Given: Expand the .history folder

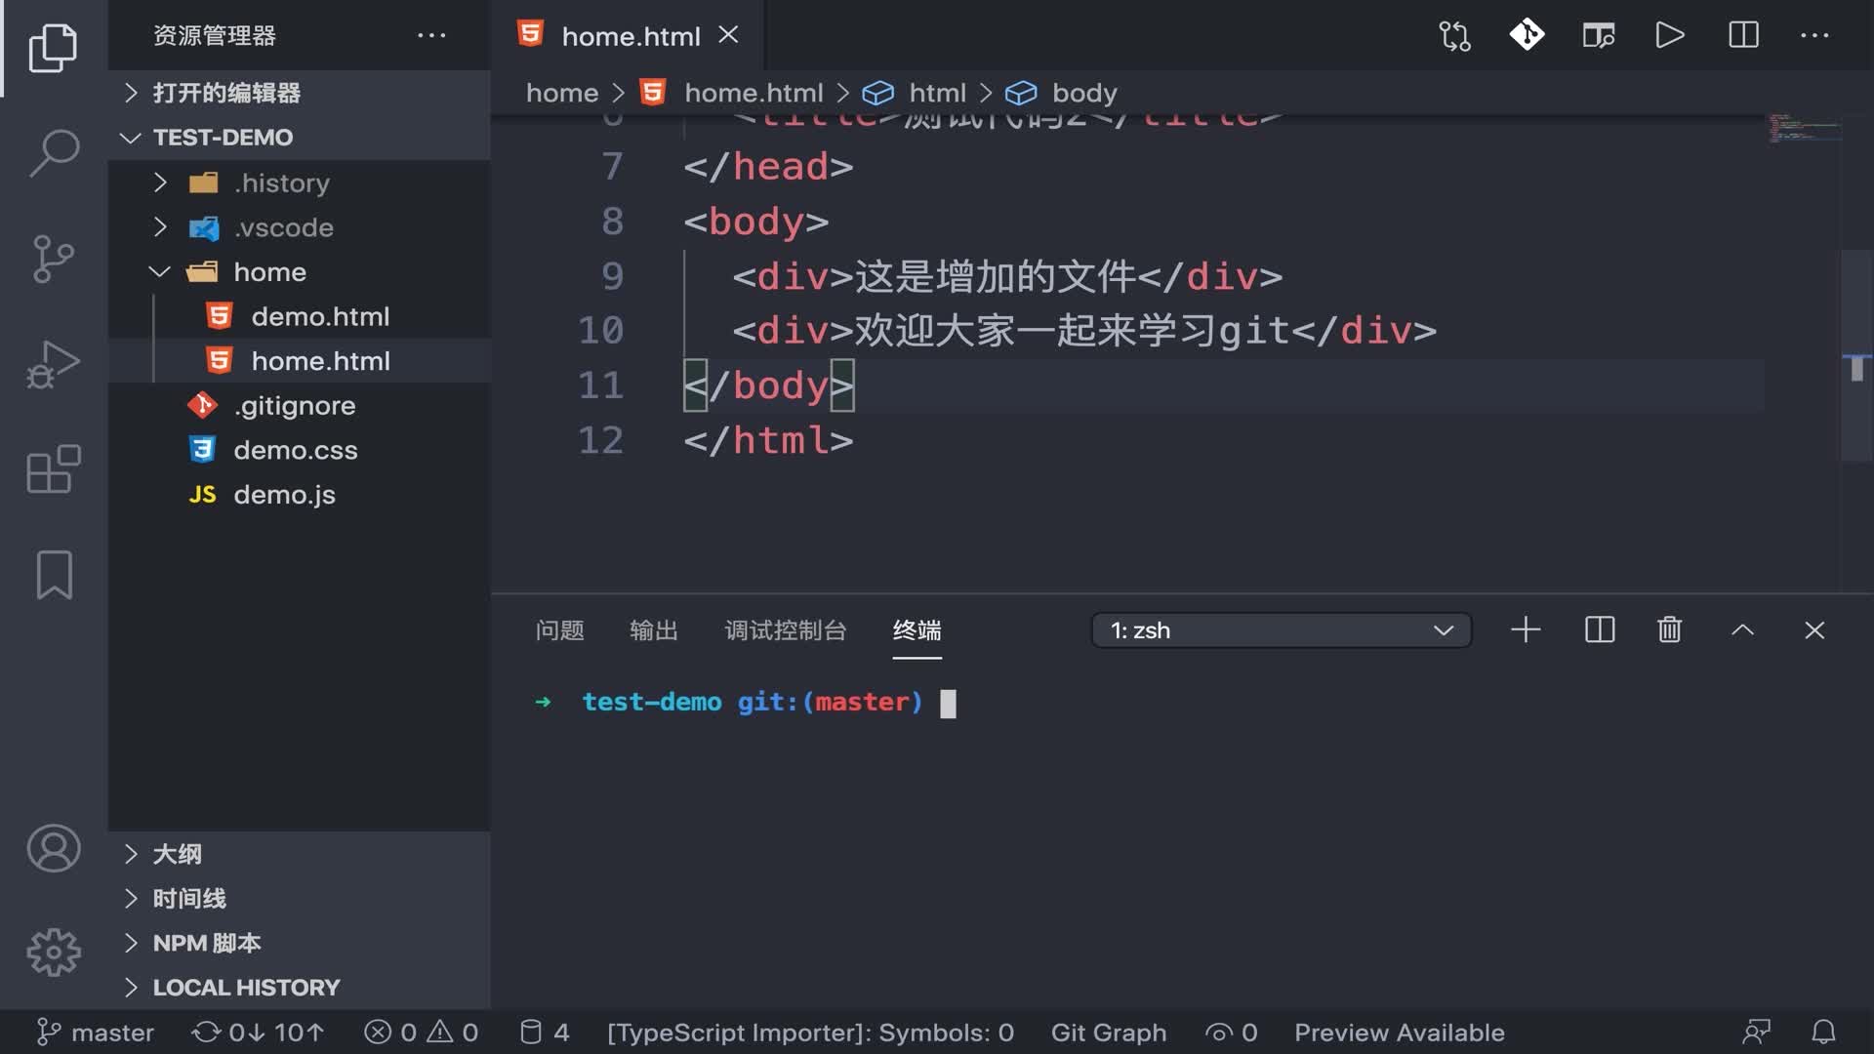Looking at the screenshot, I should (281, 182).
